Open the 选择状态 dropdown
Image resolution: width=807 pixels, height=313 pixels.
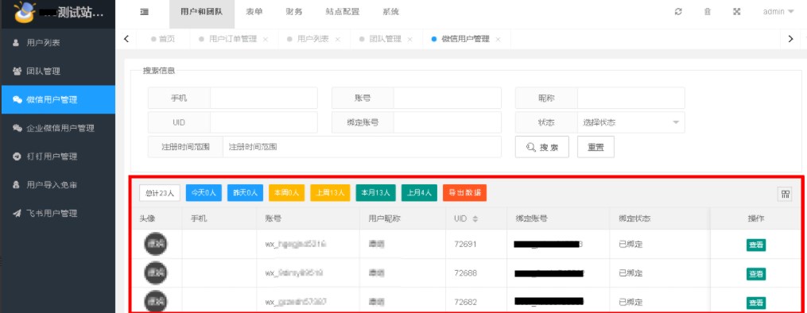coord(631,122)
